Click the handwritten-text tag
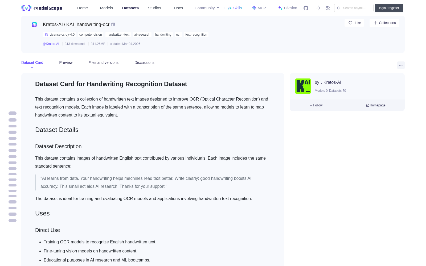Screen dimensions: 426x266 pyautogui.click(x=118, y=35)
